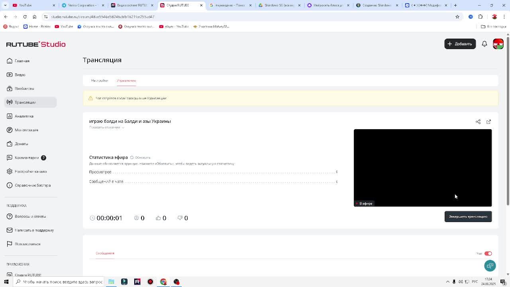The width and height of the screenshot is (510, 287).
Task: Click the РУС keyboard language indicator
Action: (x=475, y=282)
